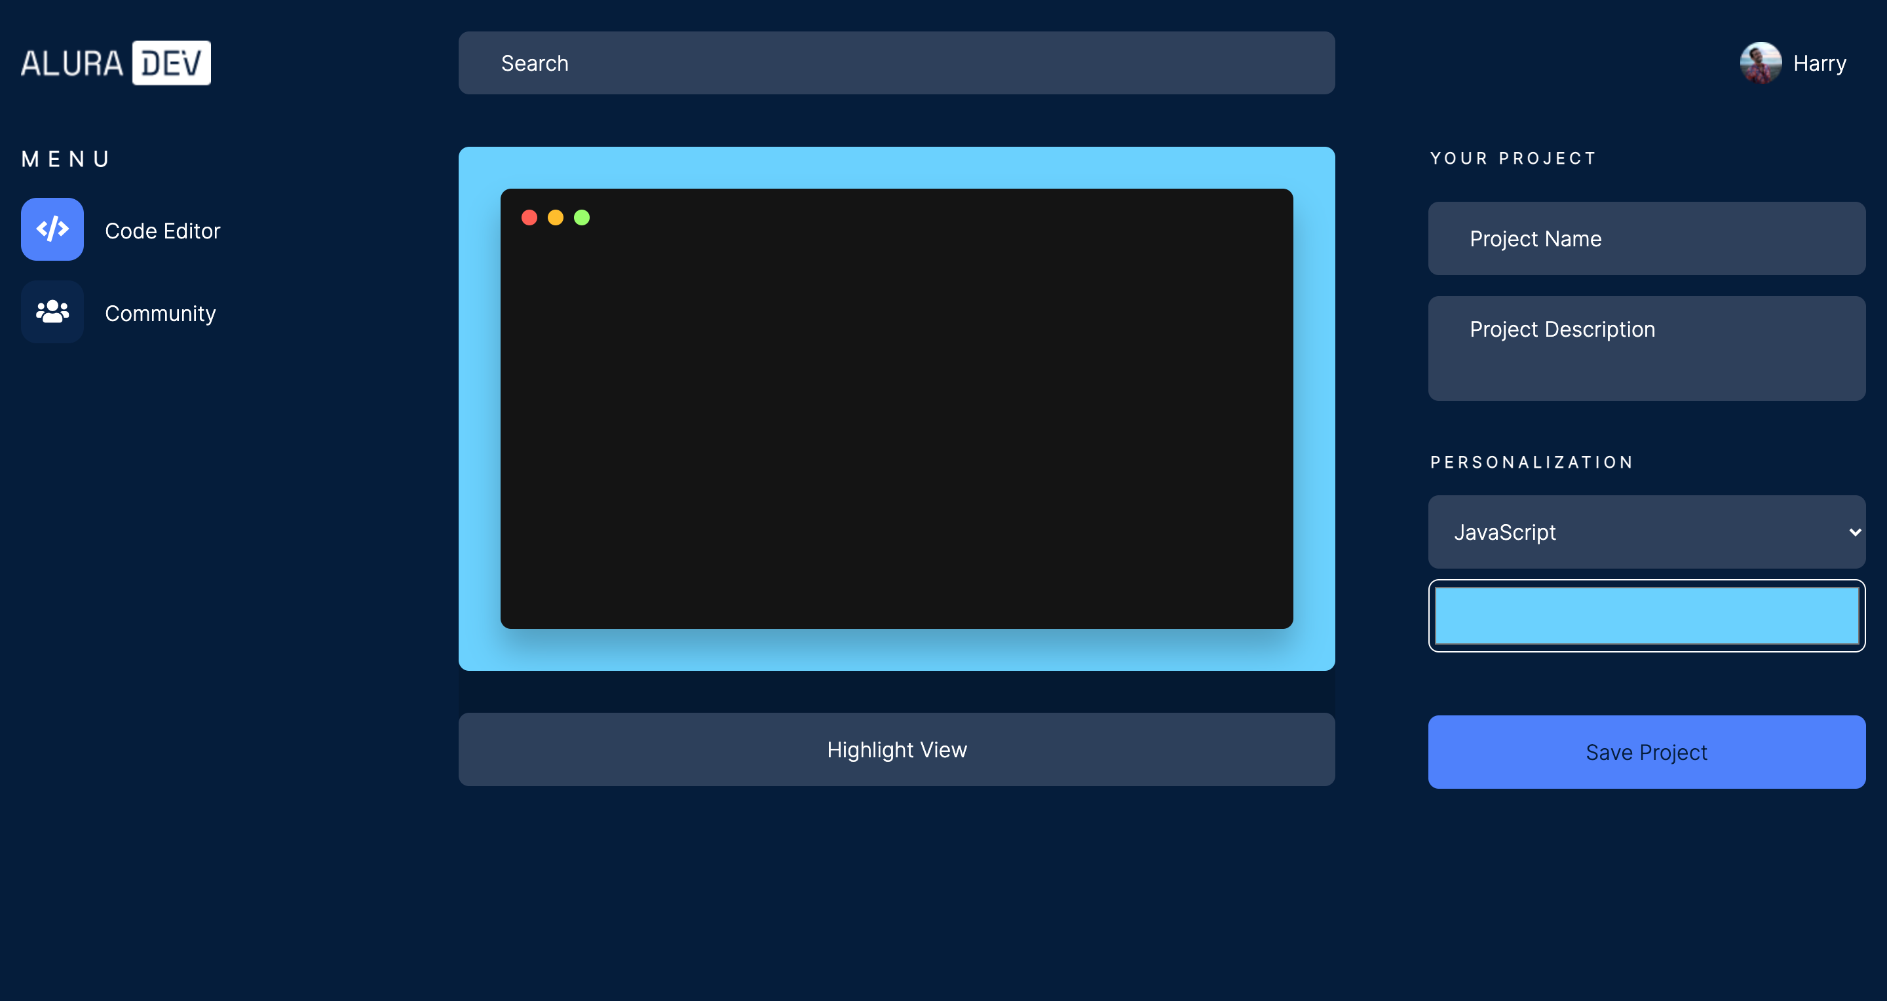Image resolution: width=1887 pixels, height=1001 pixels.
Task: Click the Project Description text area
Action: 1646,349
